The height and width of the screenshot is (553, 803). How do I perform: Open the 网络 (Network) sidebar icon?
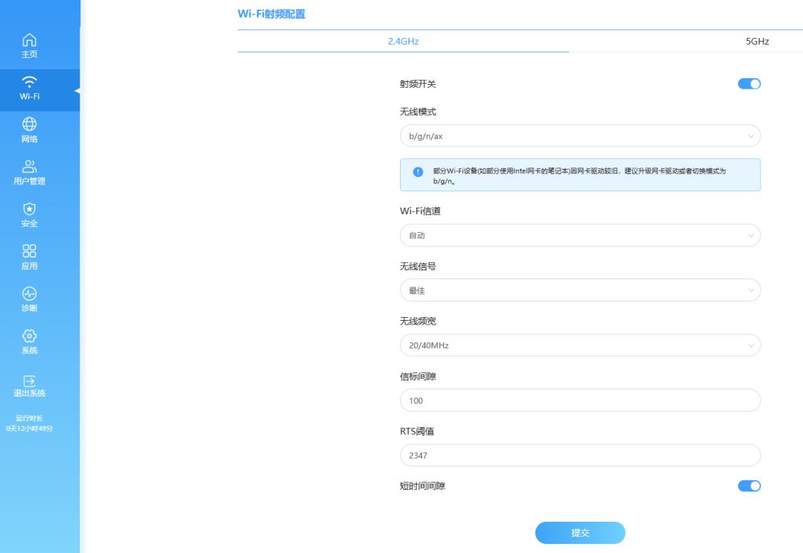click(x=28, y=128)
